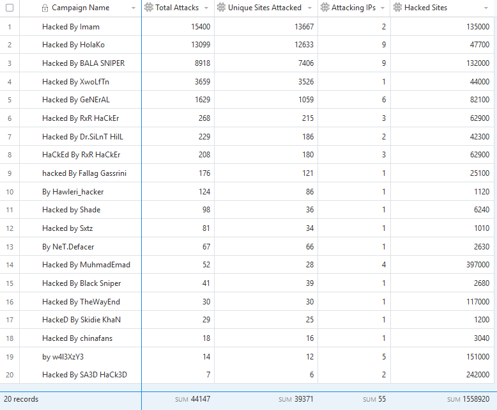Click the number icon for Unique Sites Attacked

(x=221, y=8)
